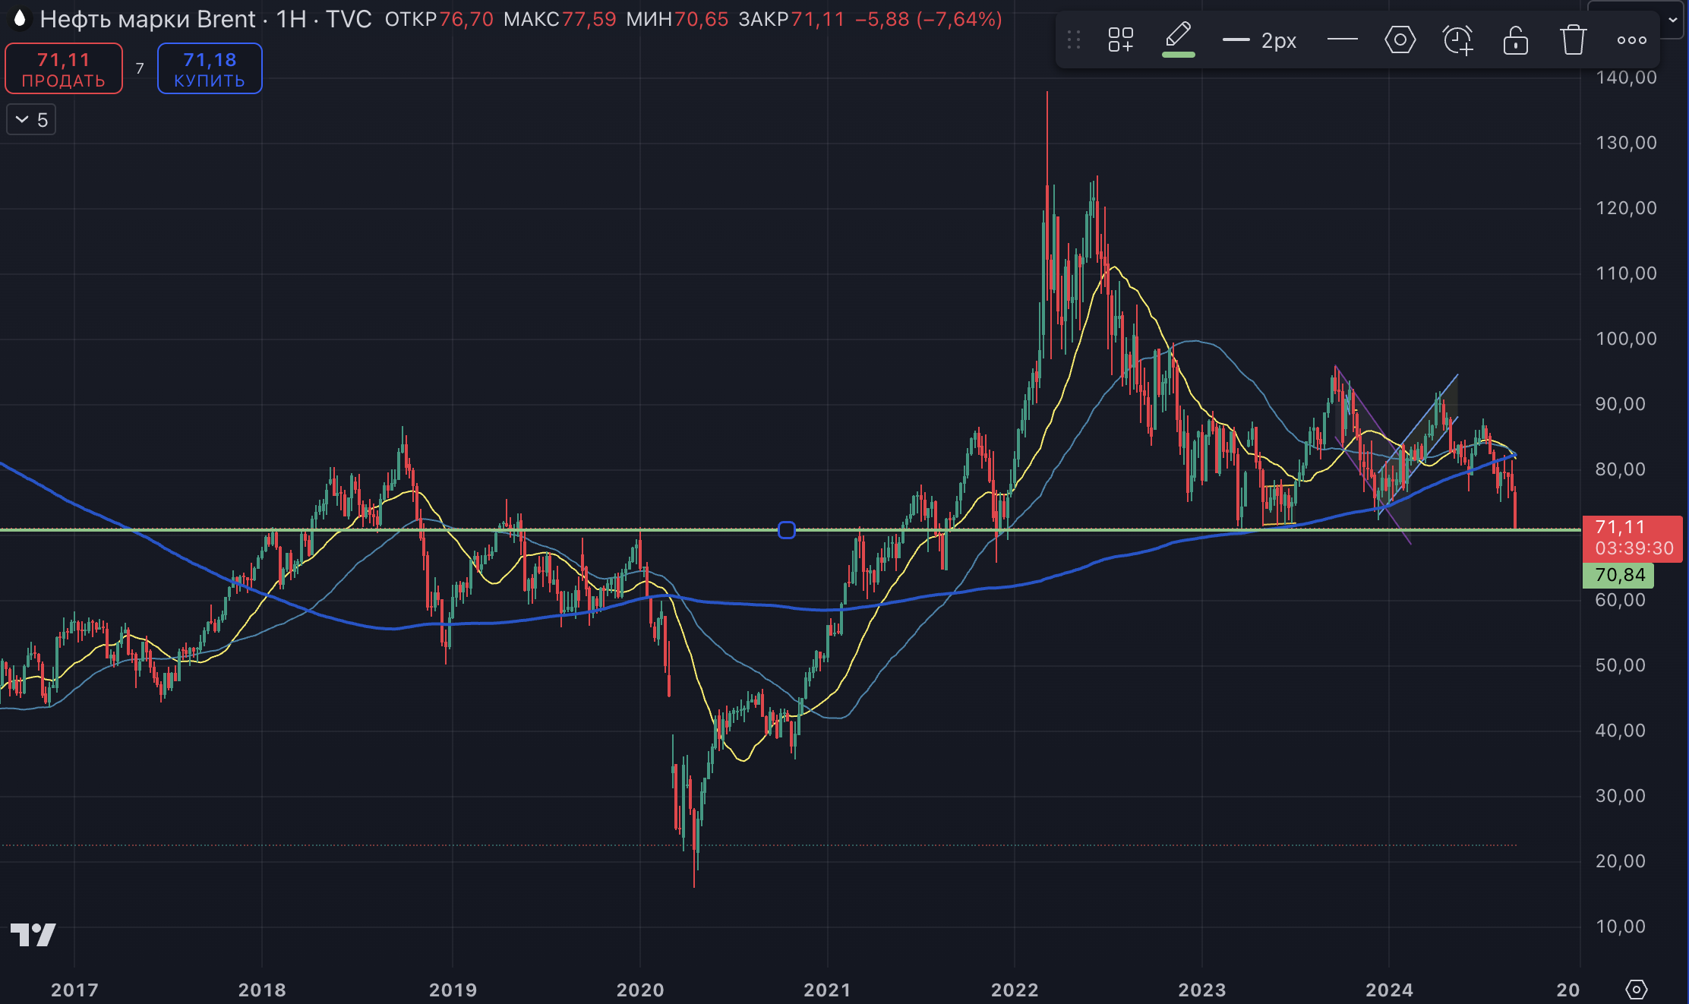This screenshot has width=1689, height=1004.
Task: Click the oil drop symbol logo
Action: [x=20, y=18]
